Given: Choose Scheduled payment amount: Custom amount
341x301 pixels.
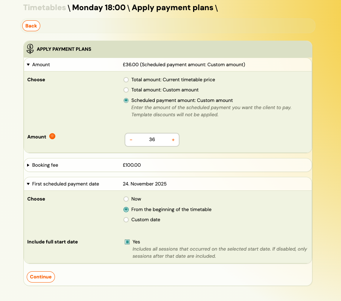Looking at the screenshot, I should point(126,100).
